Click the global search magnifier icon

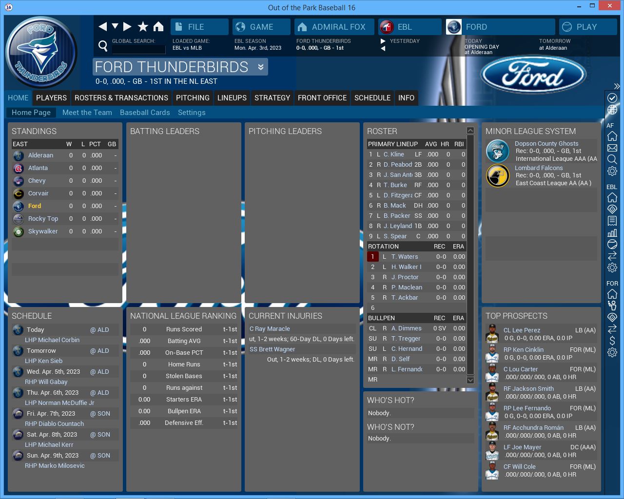click(x=103, y=46)
